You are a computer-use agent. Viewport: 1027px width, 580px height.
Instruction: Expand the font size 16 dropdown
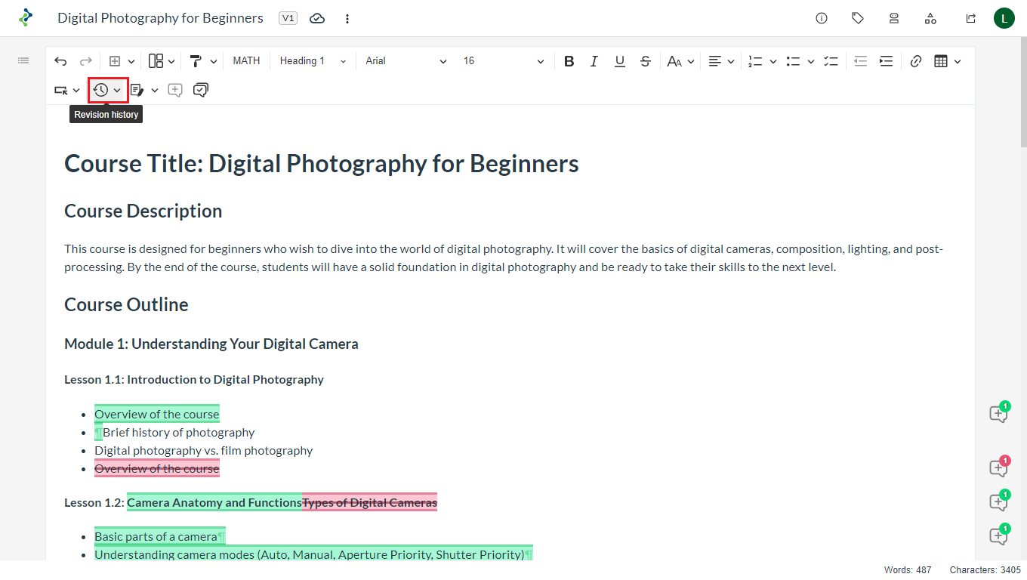point(504,61)
